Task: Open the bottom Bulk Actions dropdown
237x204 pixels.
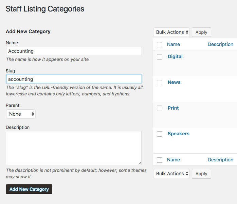Action: point(171,174)
